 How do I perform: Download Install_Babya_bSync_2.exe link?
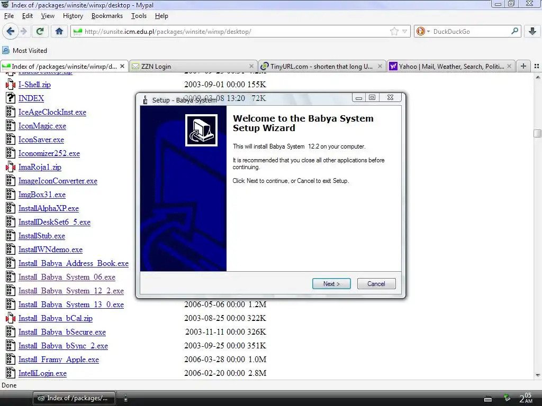coord(64,346)
